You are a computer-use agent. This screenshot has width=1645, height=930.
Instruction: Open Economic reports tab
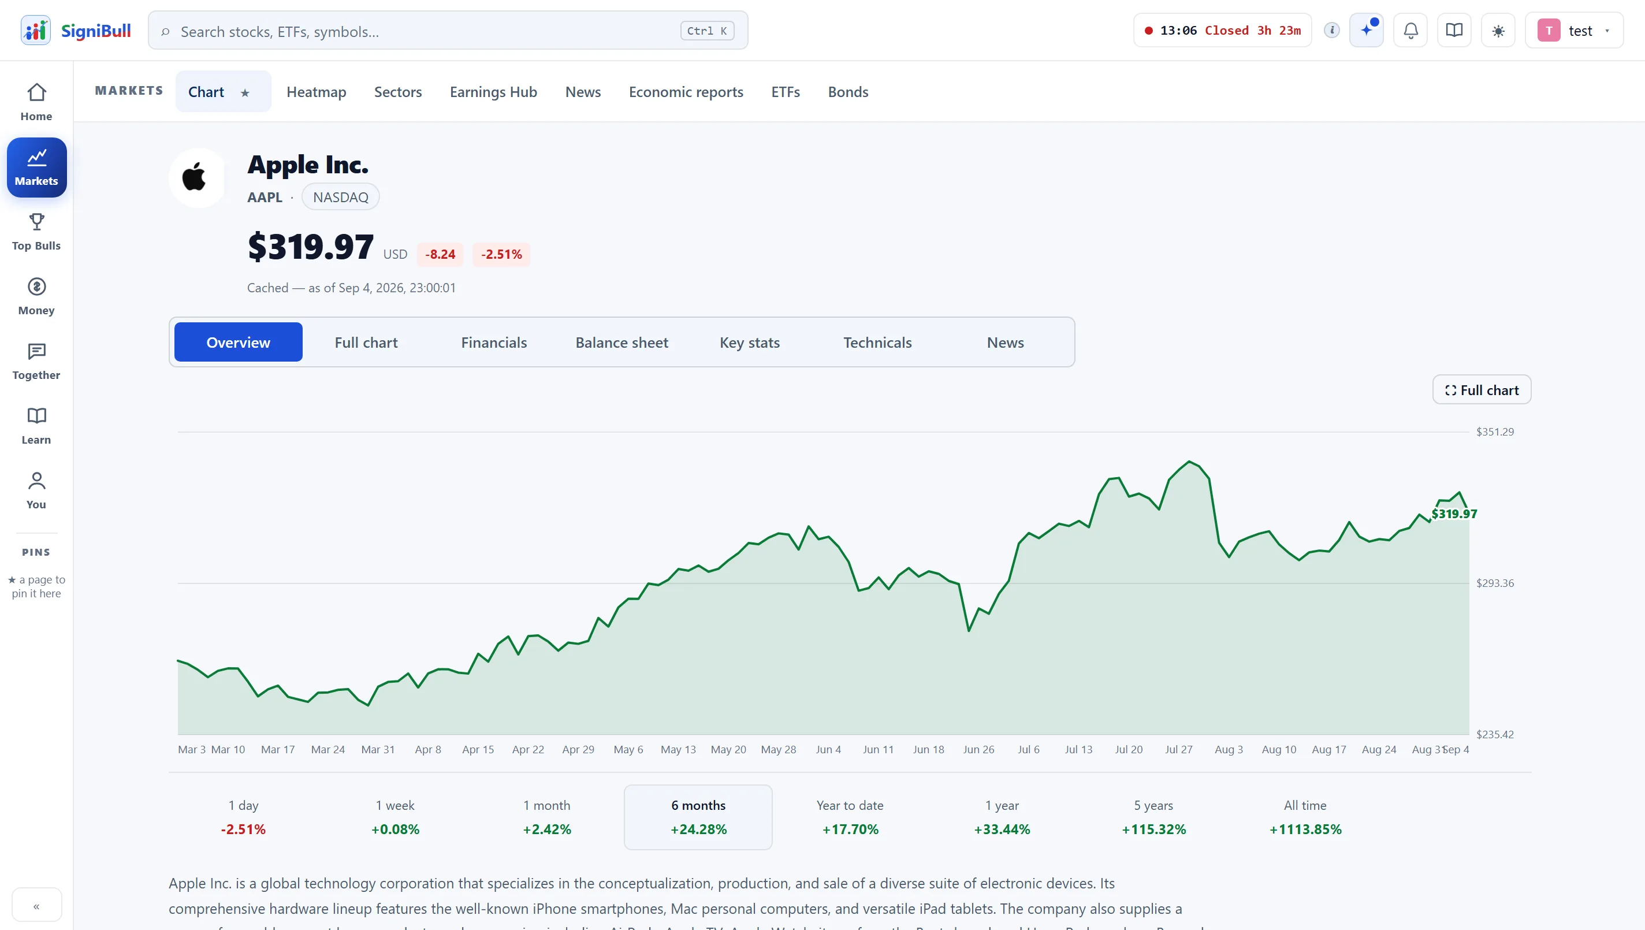point(686,92)
